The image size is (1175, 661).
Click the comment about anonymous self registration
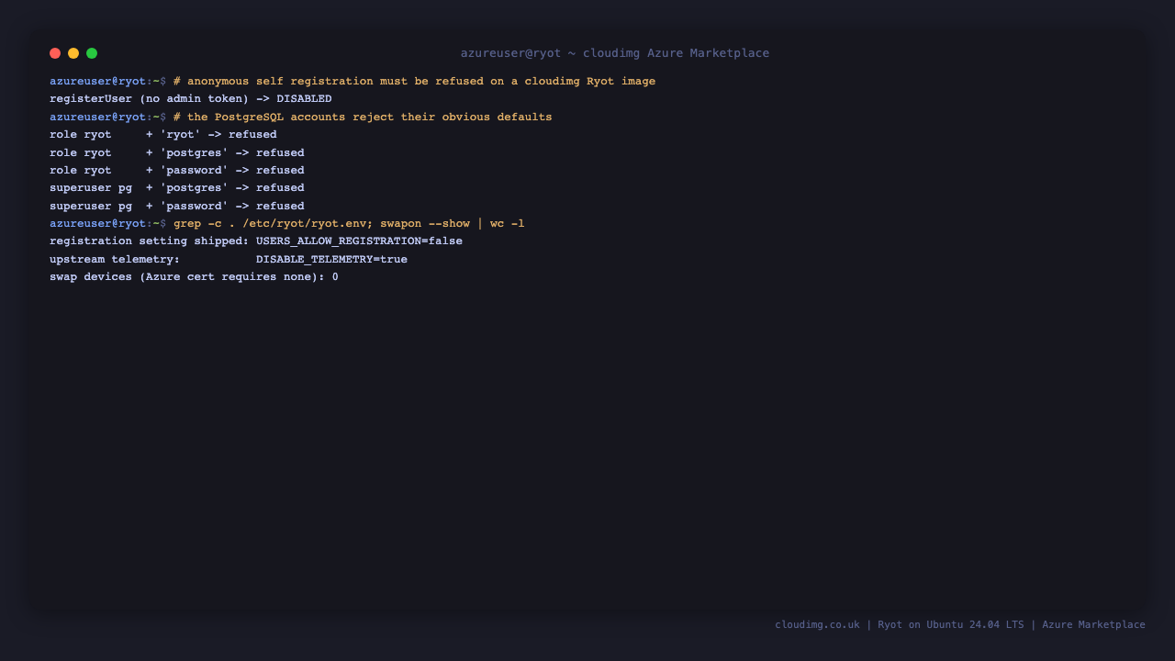point(414,81)
